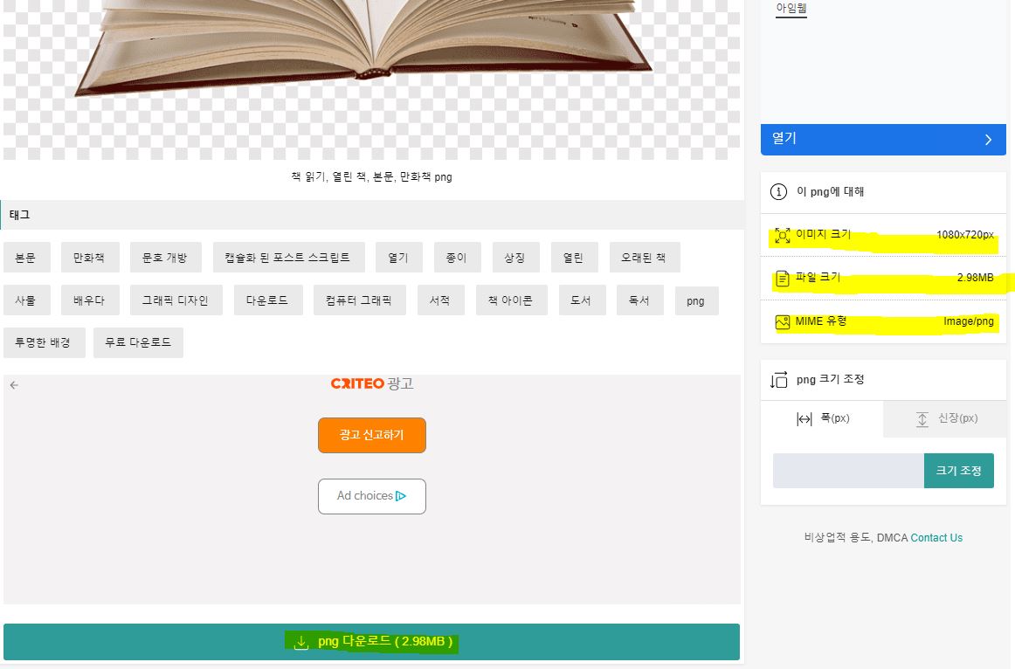Click the vertical height arrows icon
The image size is (1015, 669).
(922, 419)
